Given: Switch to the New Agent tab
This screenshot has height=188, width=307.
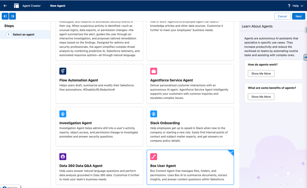Looking at the screenshot, I should [58, 6].
